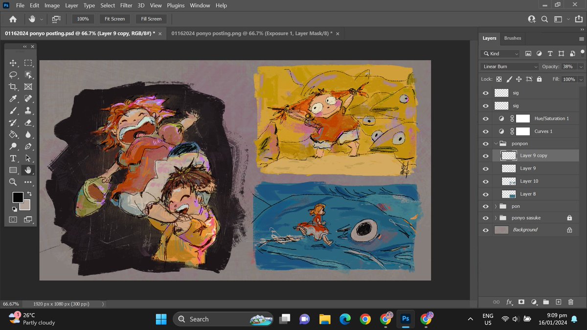This screenshot has height=330, width=587.
Task: Expand status bar info arrow
Action: pyautogui.click(x=103, y=304)
